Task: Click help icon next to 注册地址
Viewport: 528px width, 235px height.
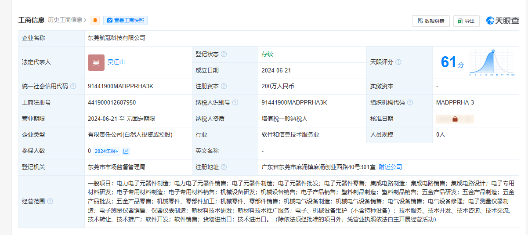Action: [x=224, y=167]
